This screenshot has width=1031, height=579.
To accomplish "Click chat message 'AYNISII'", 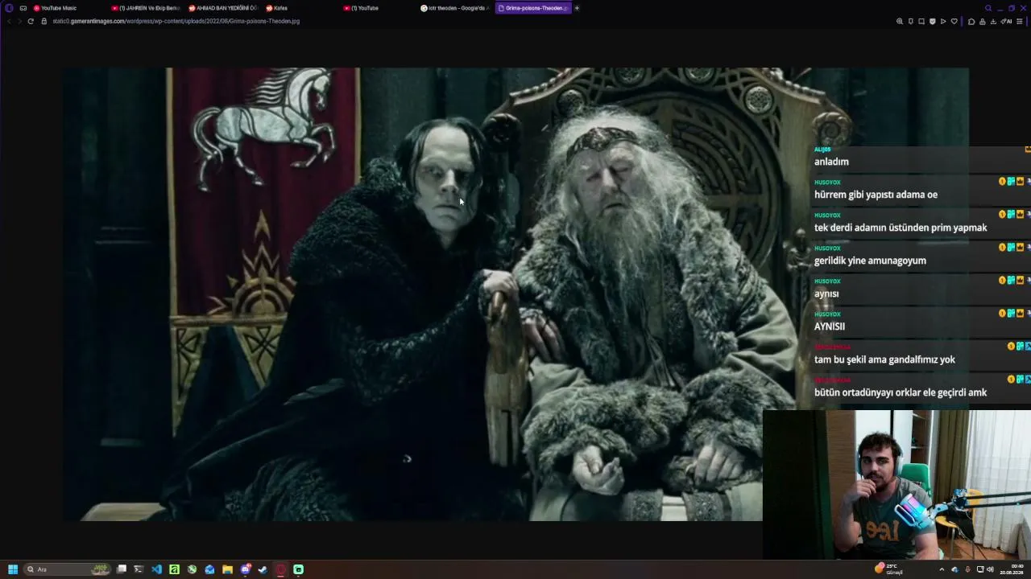I will click(x=830, y=326).
